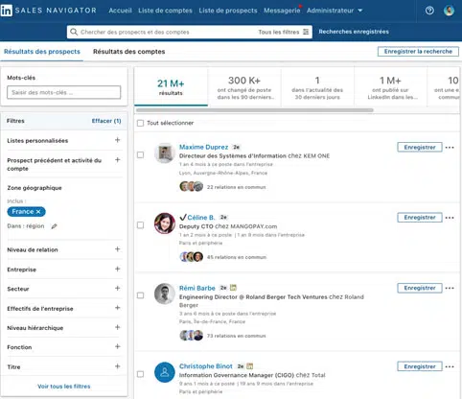
Task: Select the 21 M+ résultats tab
Action: (171, 86)
